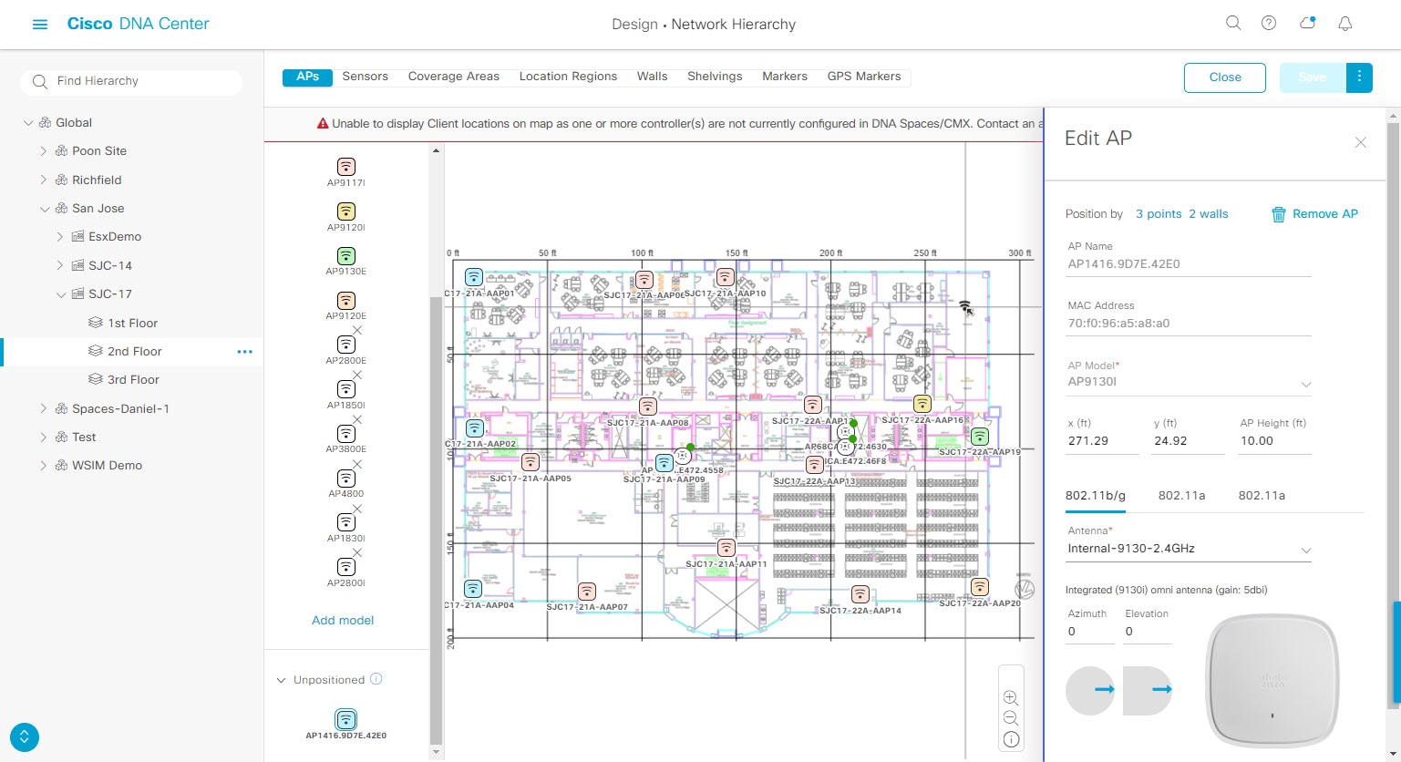Select the AP9120E model icon
The width and height of the screenshot is (1401, 762).
point(345,301)
